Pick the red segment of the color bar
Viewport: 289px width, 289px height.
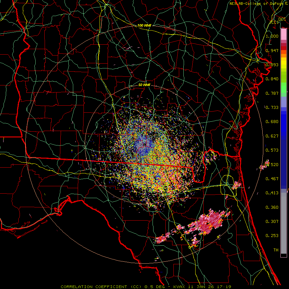284,48
